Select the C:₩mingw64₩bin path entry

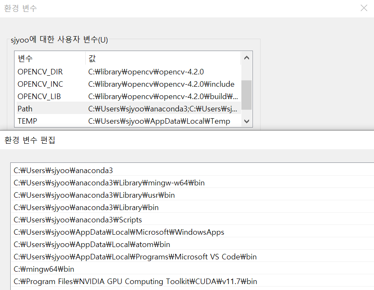click(192, 269)
